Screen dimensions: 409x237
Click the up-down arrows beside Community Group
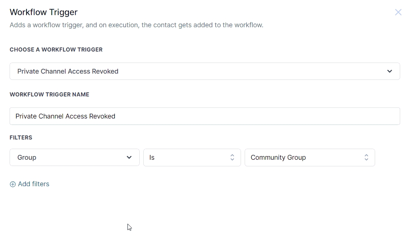(366, 158)
